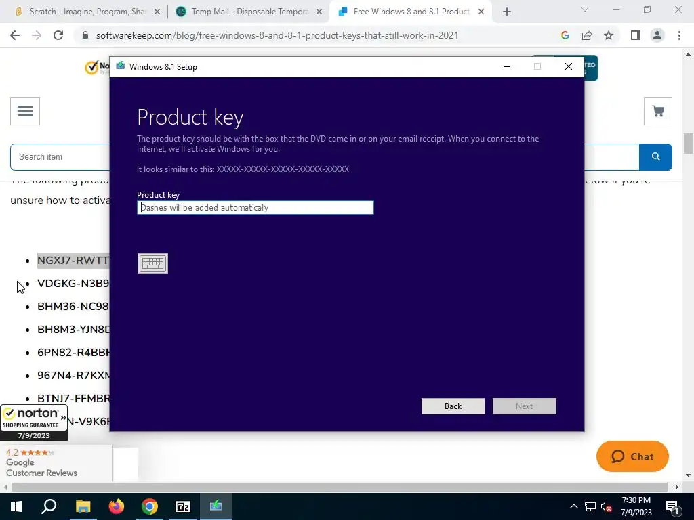
Task: Click the page horizontal scrollbar
Action: coord(340,487)
